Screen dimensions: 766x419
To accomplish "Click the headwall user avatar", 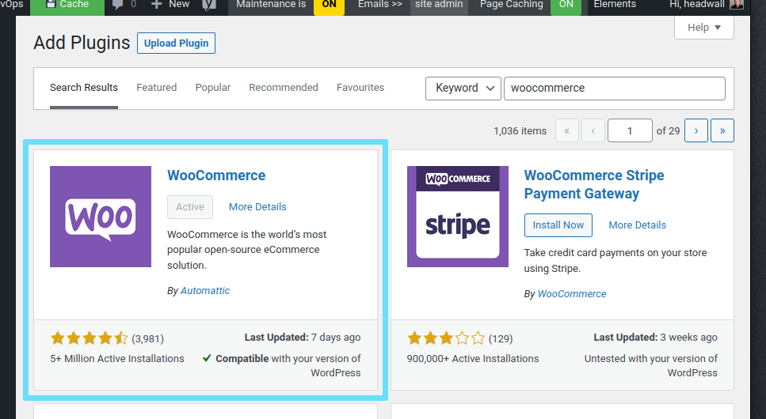I will [x=737, y=5].
